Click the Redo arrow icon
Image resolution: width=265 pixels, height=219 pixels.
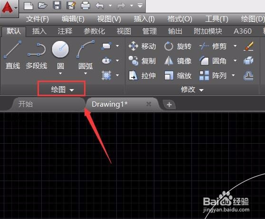[x=121, y=6]
